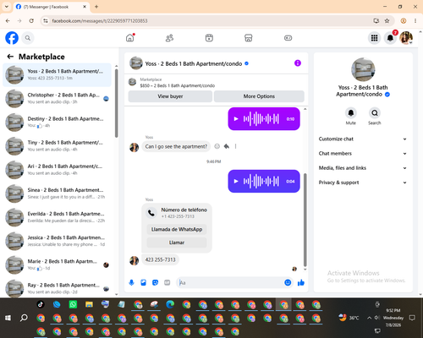Open the Windows Start menu
The height and width of the screenshot is (338, 423).
coord(8,318)
